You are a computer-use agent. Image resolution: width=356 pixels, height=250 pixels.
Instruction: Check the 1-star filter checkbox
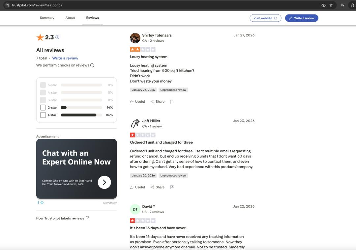pos(43,115)
